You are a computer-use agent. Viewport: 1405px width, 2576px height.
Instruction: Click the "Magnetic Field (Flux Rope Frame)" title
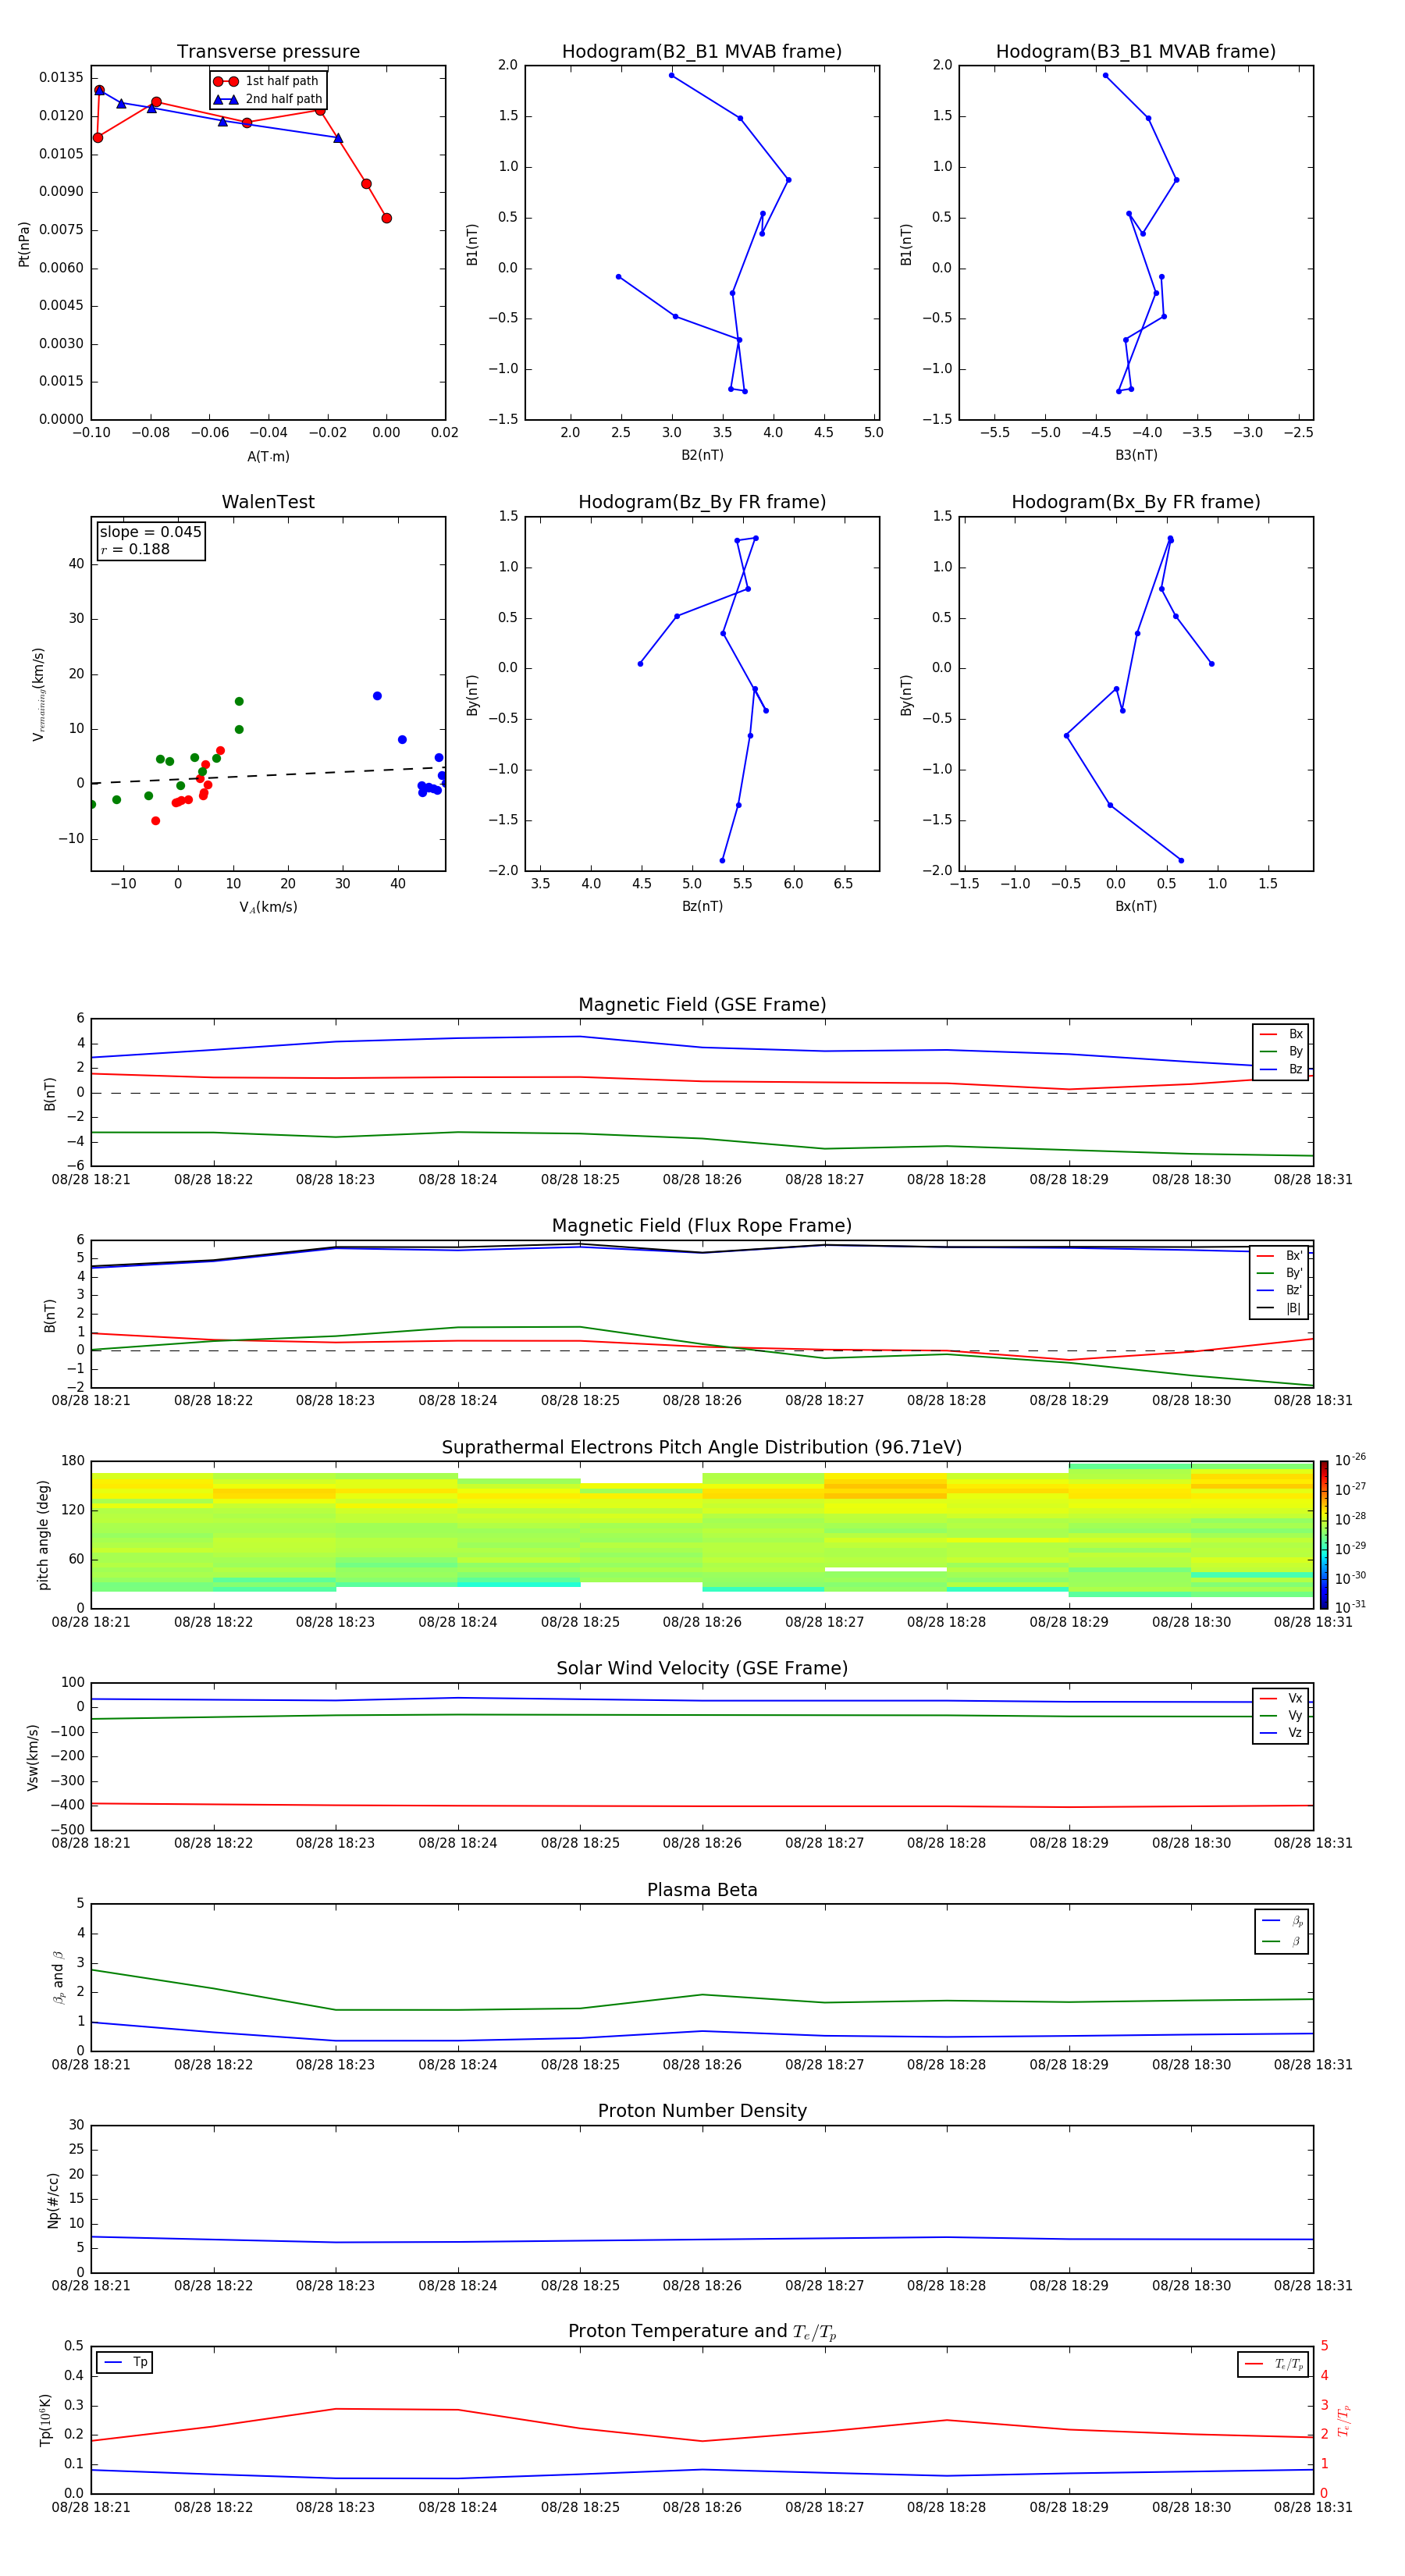point(702,1226)
